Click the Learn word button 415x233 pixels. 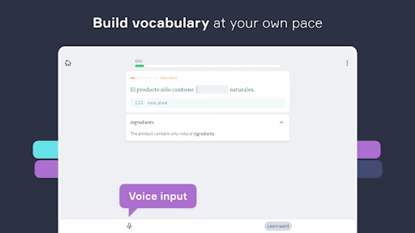tap(278, 226)
